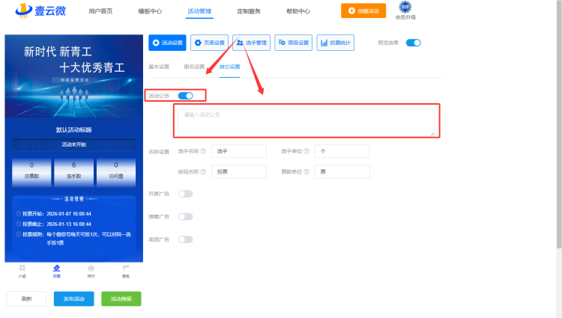Open 模板中心 in top navigation

(150, 12)
